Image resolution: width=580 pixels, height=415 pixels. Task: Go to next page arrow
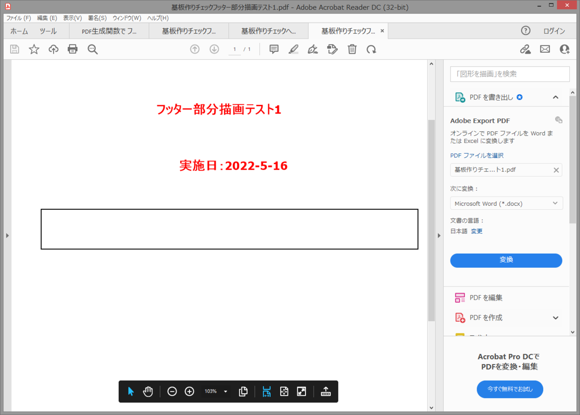pos(214,49)
